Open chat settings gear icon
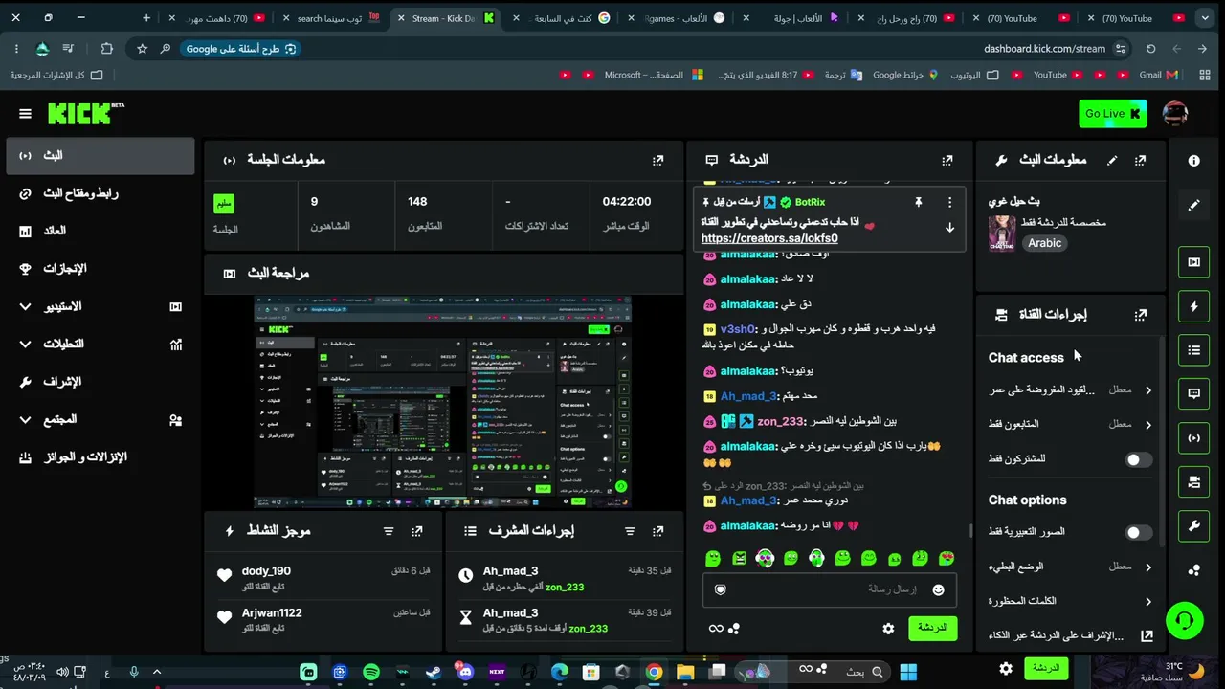This screenshot has width=1225, height=689. tap(888, 629)
